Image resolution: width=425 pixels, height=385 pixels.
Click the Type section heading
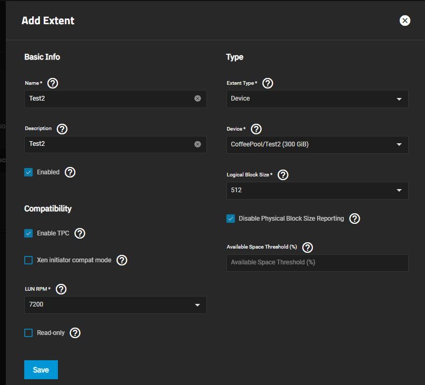pos(235,57)
